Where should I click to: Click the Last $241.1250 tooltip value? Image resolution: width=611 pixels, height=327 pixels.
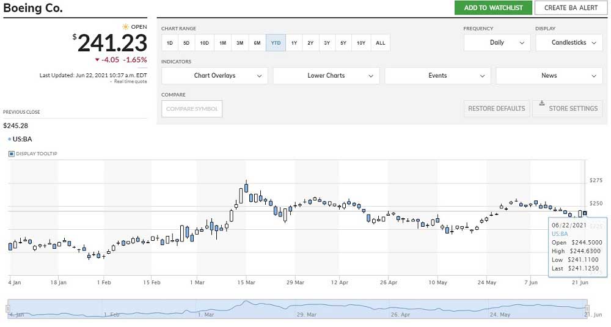click(583, 268)
